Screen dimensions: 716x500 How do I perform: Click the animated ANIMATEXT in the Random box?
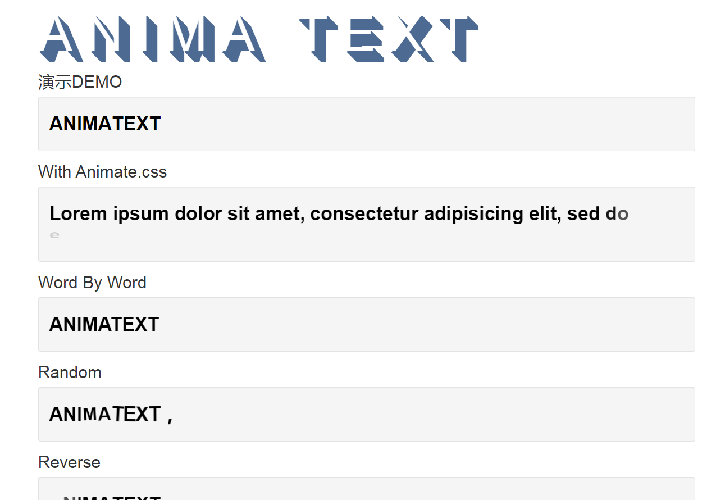click(x=105, y=414)
